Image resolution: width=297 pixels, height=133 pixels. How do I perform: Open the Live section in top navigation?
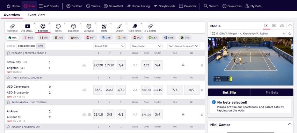(x=29, y=6)
